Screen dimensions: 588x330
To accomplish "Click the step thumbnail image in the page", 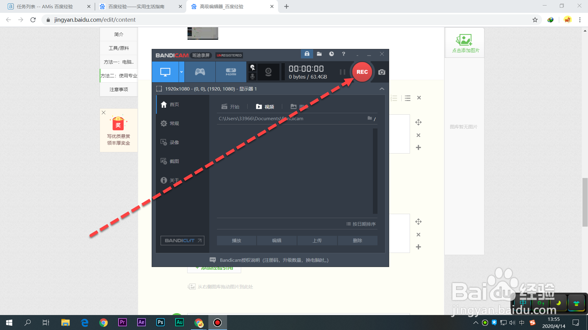I will point(203,33).
